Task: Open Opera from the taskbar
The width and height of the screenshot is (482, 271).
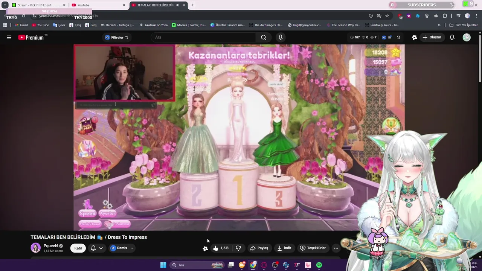Action: coord(264,265)
